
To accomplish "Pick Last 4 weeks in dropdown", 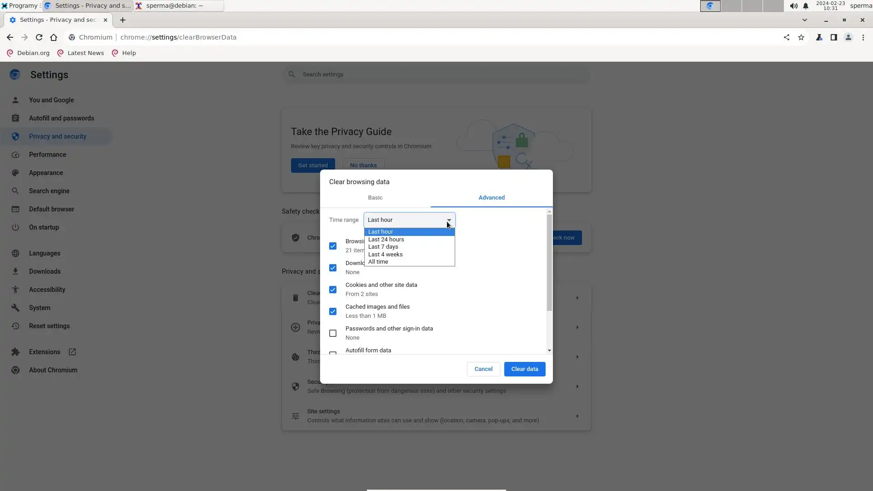I will point(385,254).
